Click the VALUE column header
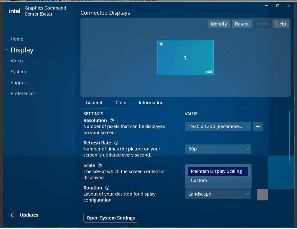The image size is (297, 229). [x=191, y=114]
